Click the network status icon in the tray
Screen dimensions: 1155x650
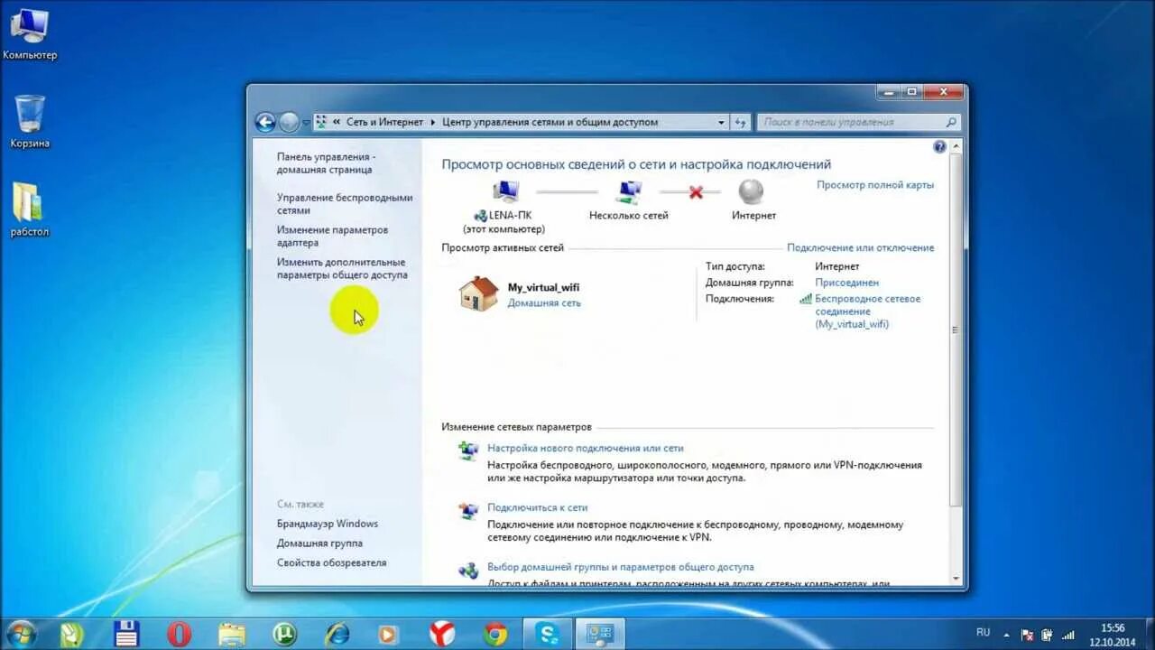(1070, 635)
